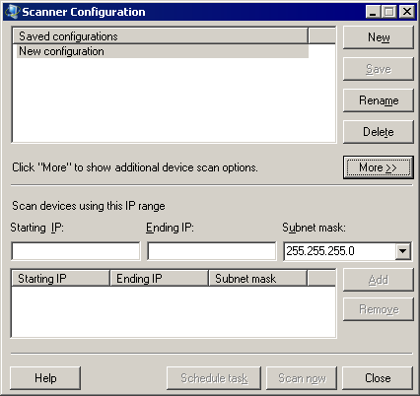Sort by the Starting IP column header
Screen dimensions: 420x396
pyautogui.click(x=60, y=279)
